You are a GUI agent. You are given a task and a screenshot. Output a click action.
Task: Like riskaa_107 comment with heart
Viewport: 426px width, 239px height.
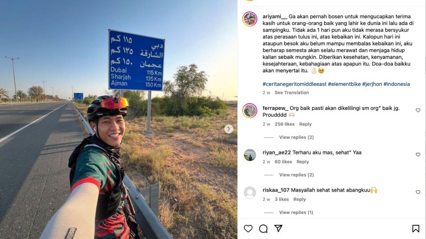418,192
